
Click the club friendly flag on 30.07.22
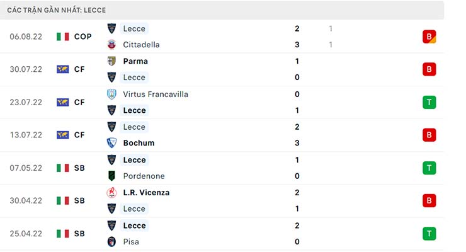point(62,69)
